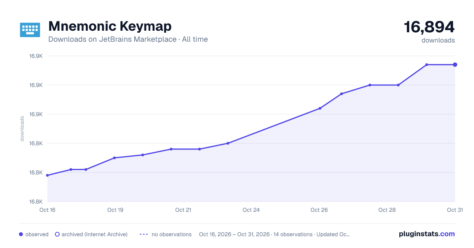Open the pluginstats.com link

pos(427,234)
